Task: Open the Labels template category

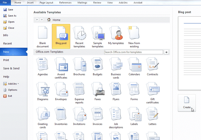Action: pos(134,116)
